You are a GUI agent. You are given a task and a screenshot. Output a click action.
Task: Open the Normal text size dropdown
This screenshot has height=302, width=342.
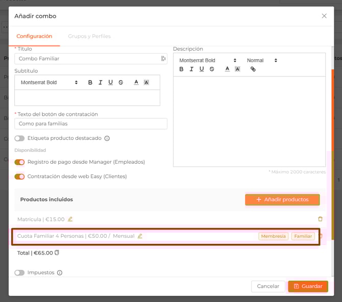point(262,60)
